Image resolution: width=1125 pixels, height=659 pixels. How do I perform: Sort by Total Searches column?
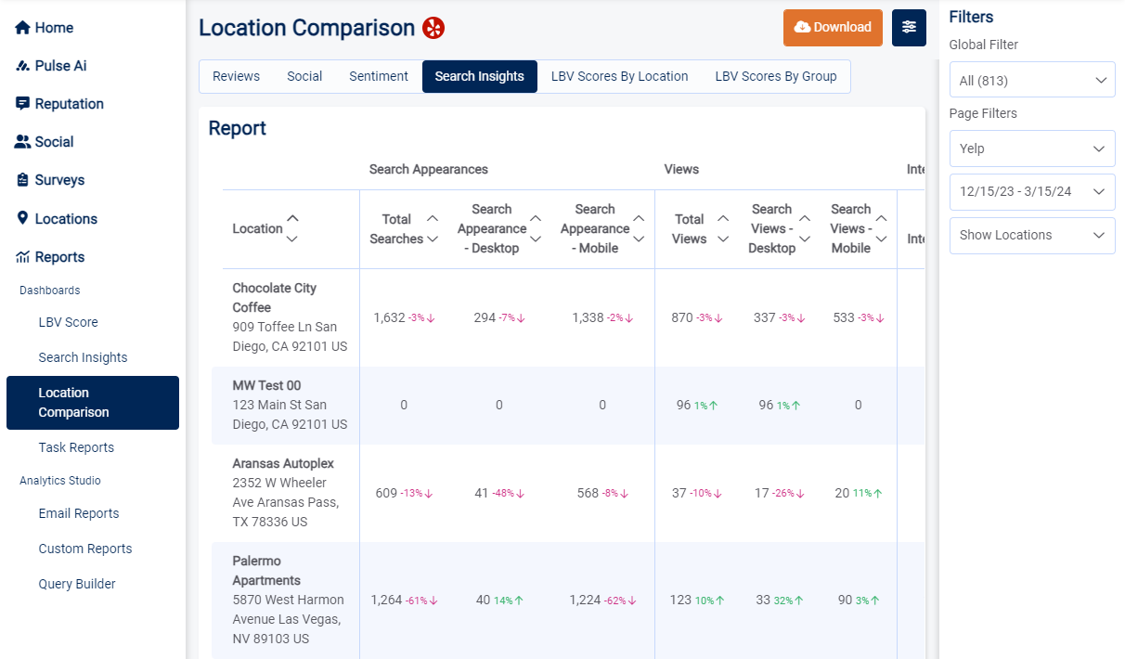pyautogui.click(x=432, y=228)
